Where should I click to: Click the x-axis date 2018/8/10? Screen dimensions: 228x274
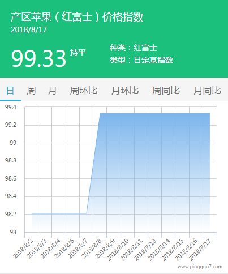coord(118,250)
